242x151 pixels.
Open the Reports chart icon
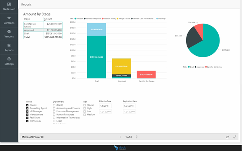(9, 45)
